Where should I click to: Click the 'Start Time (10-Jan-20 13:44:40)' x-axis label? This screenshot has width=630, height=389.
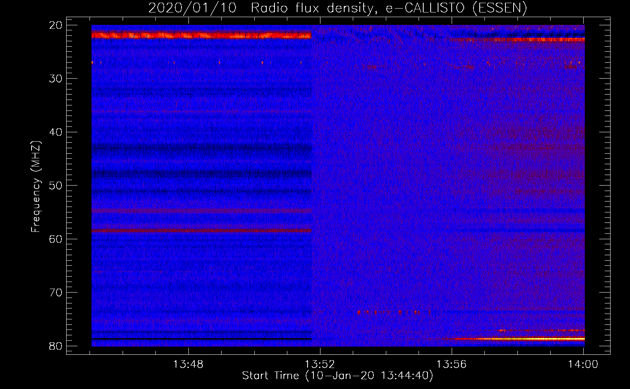coord(338,376)
